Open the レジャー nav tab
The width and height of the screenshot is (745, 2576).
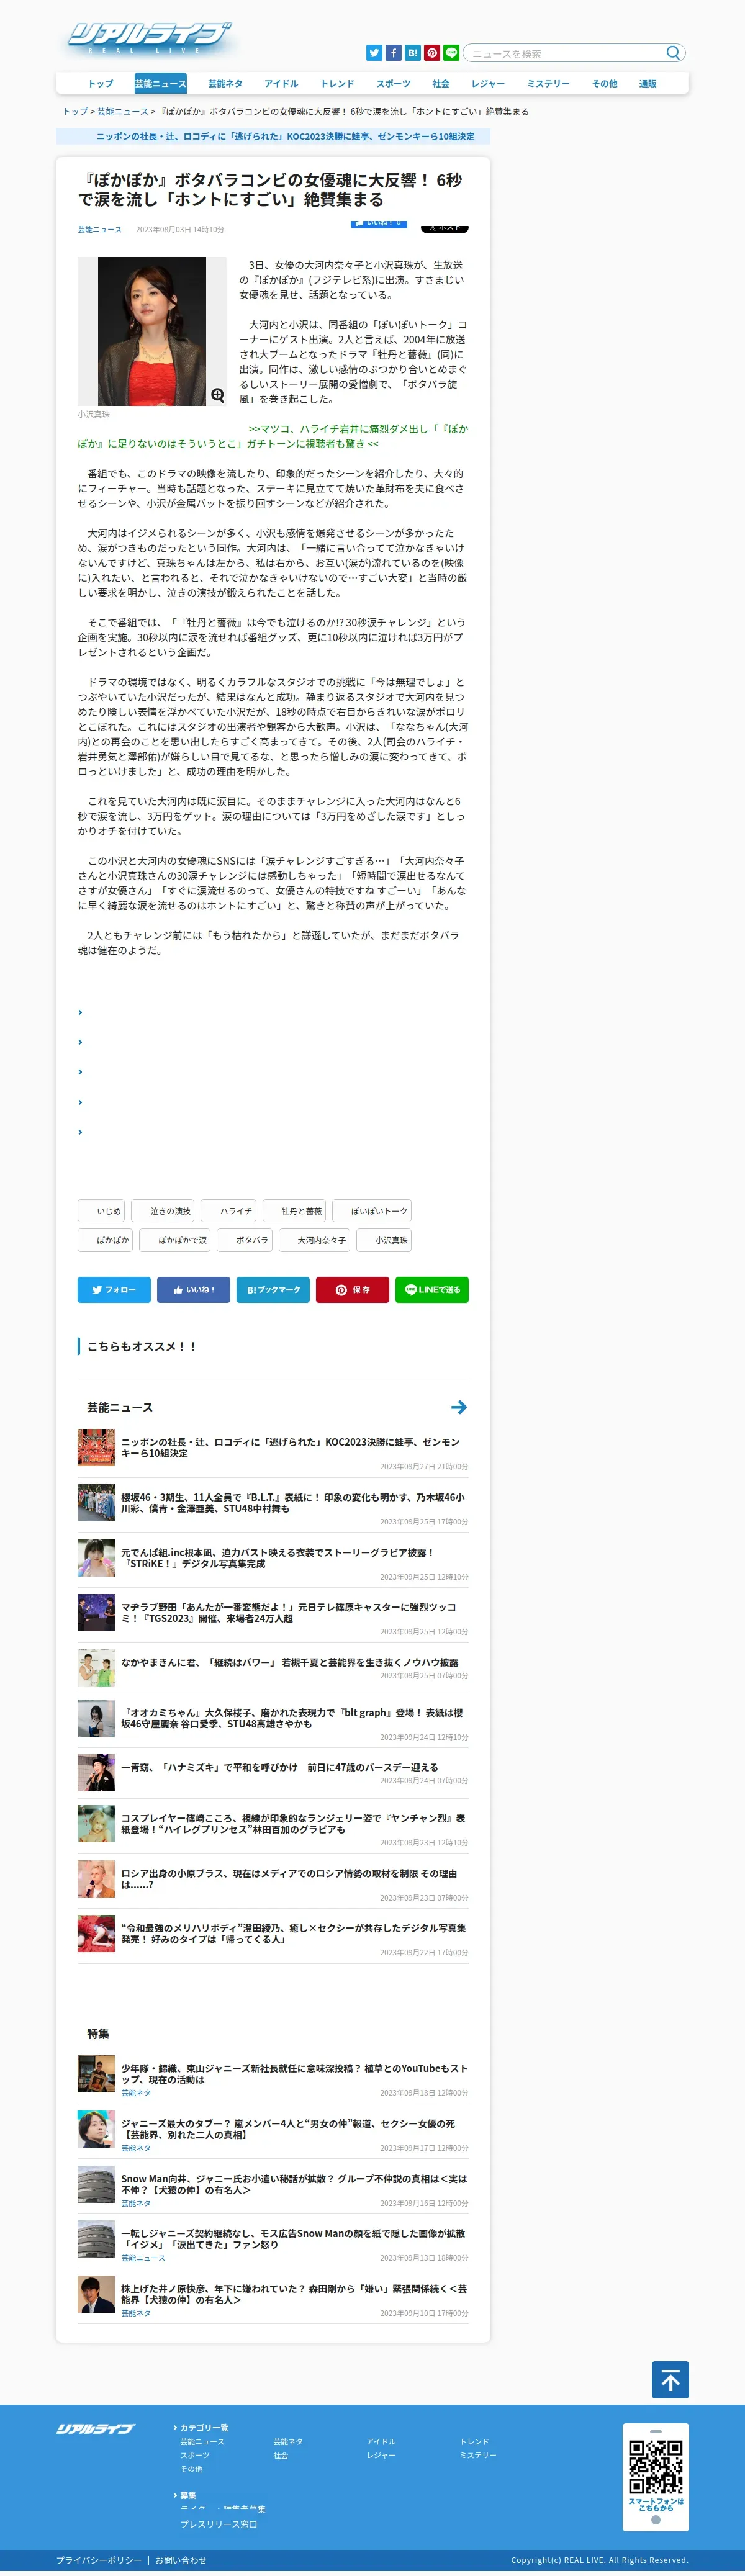488,84
